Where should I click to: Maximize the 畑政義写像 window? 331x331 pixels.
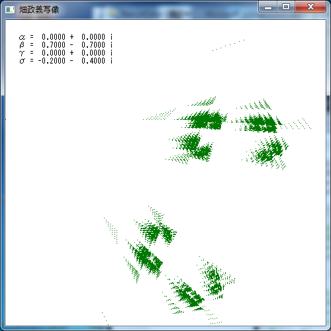286,7
